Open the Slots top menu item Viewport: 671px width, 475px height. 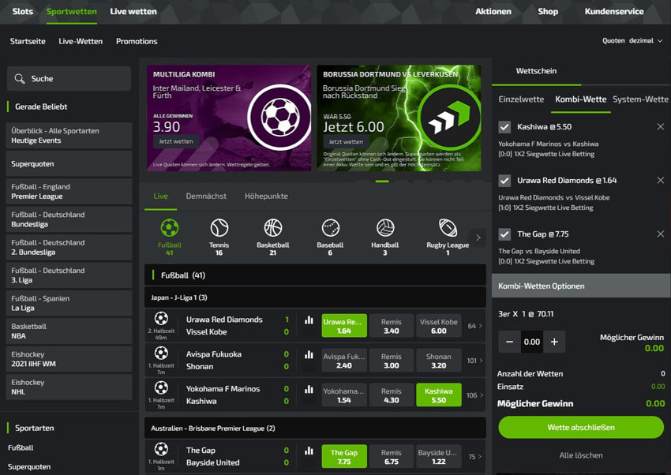[x=23, y=12]
